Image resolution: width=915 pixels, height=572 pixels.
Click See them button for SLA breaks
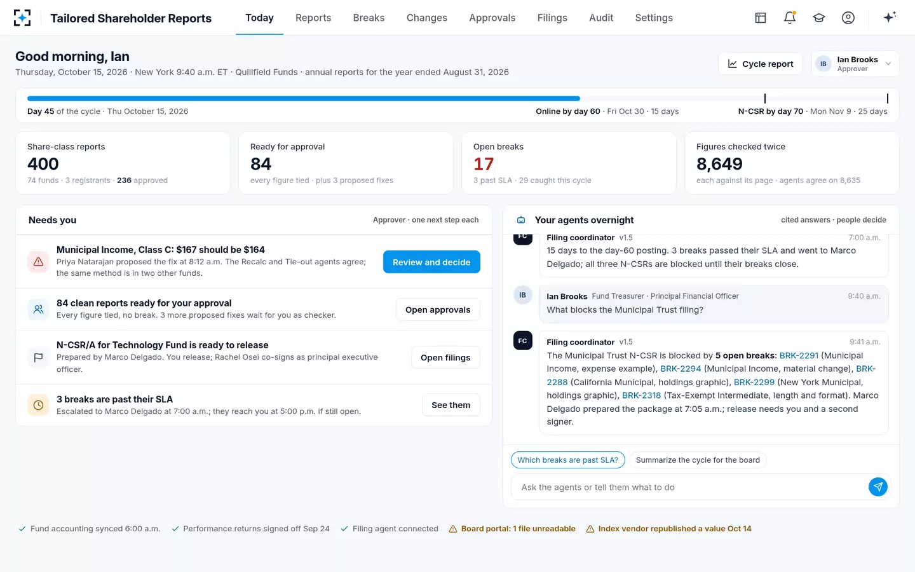(451, 405)
